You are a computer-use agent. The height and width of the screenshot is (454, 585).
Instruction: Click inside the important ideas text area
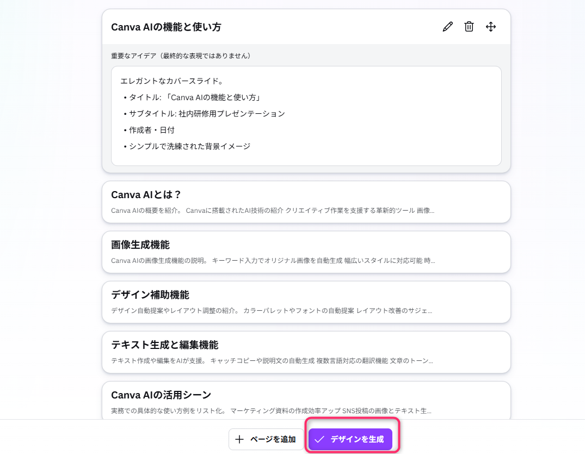(306, 115)
